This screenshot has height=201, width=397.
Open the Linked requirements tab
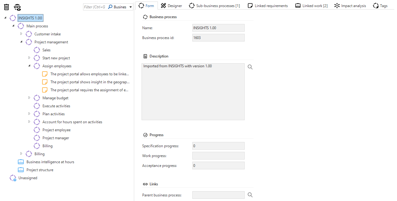pos(267,6)
